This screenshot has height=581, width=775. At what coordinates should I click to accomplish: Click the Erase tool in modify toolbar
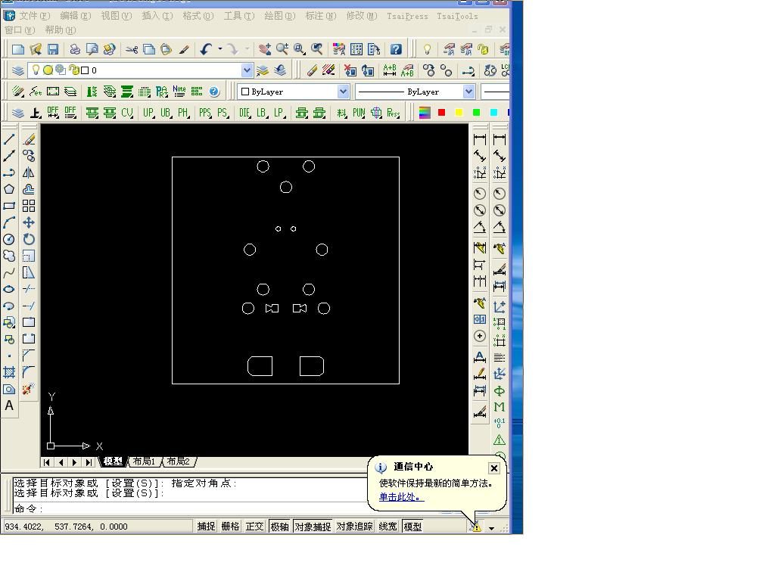click(x=29, y=139)
